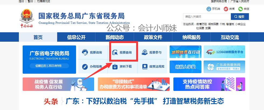Open 广东省电子税务局 blue banner
The image size is (264, 110).
(49, 59)
